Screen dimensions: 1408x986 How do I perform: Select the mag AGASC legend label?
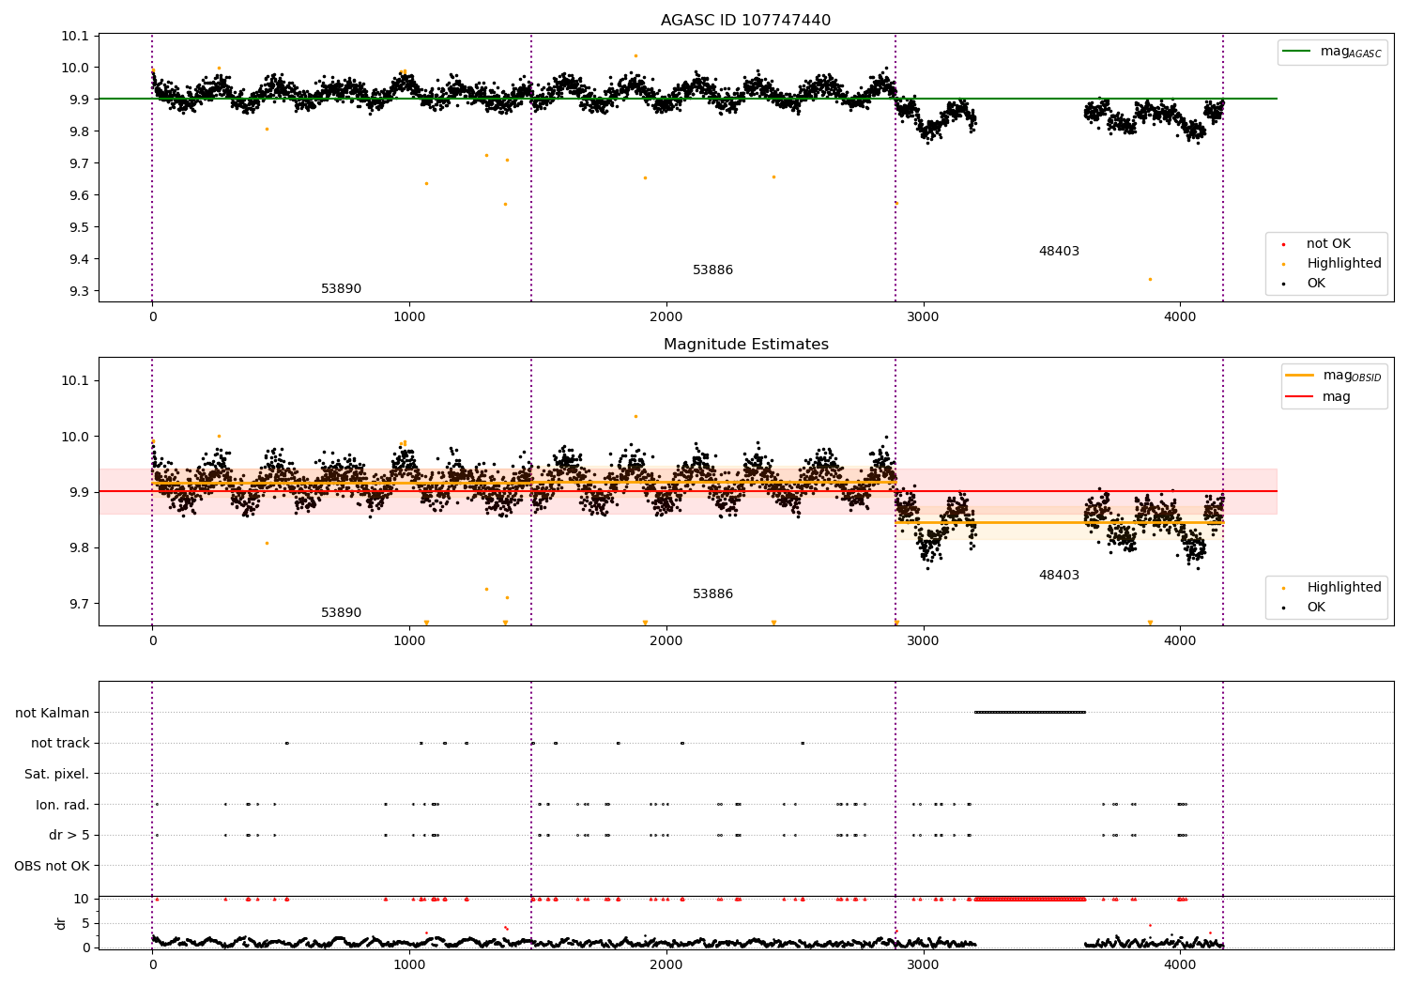[1351, 53]
